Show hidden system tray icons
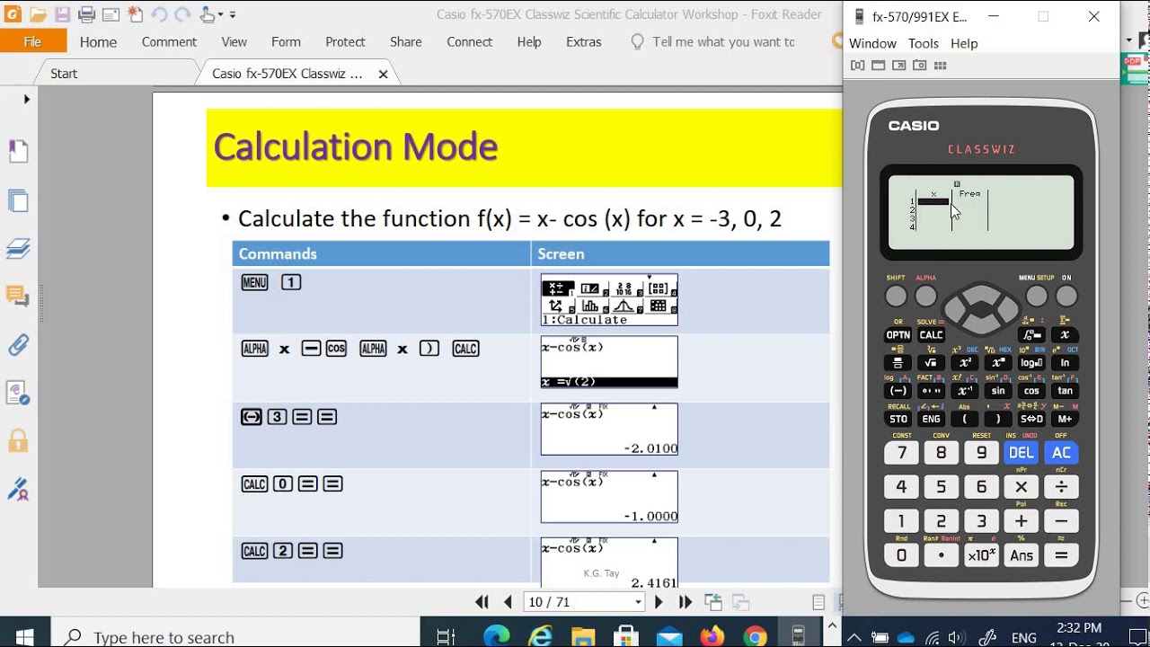The width and height of the screenshot is (1150, 647). click(x=854, y=637)
